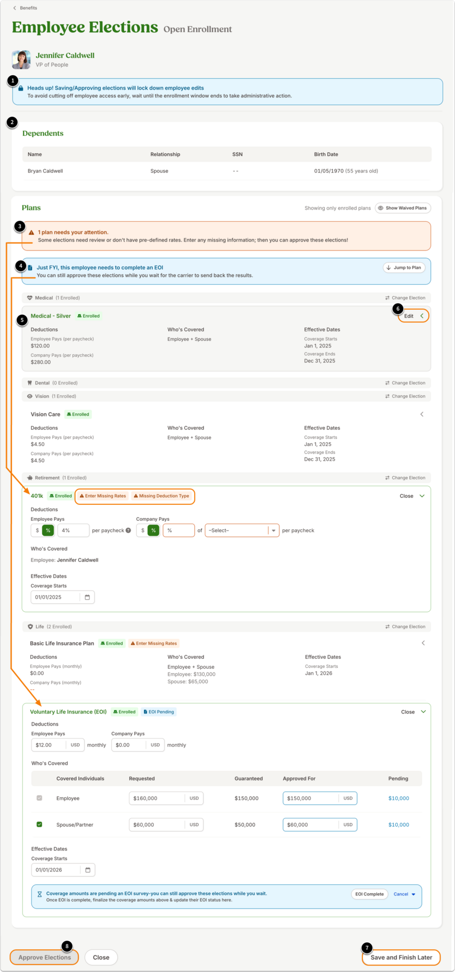This screenshot has width=455, height=972.
Task: Click the back arrow beside Benefits
Action: [14, 8]
